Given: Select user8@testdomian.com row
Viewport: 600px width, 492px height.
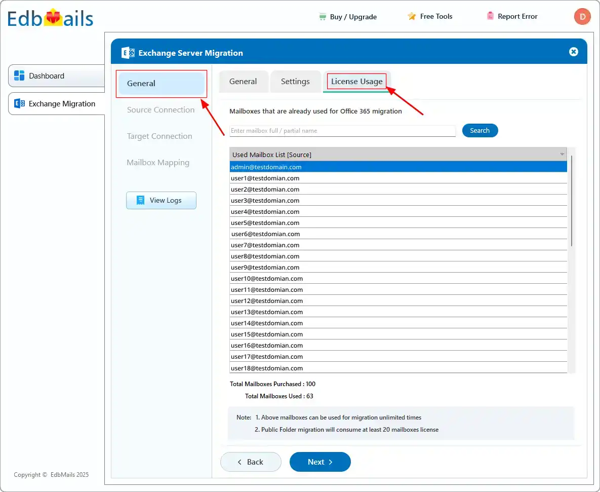Looking at the screenshot, I should click(x=398, y=256).
